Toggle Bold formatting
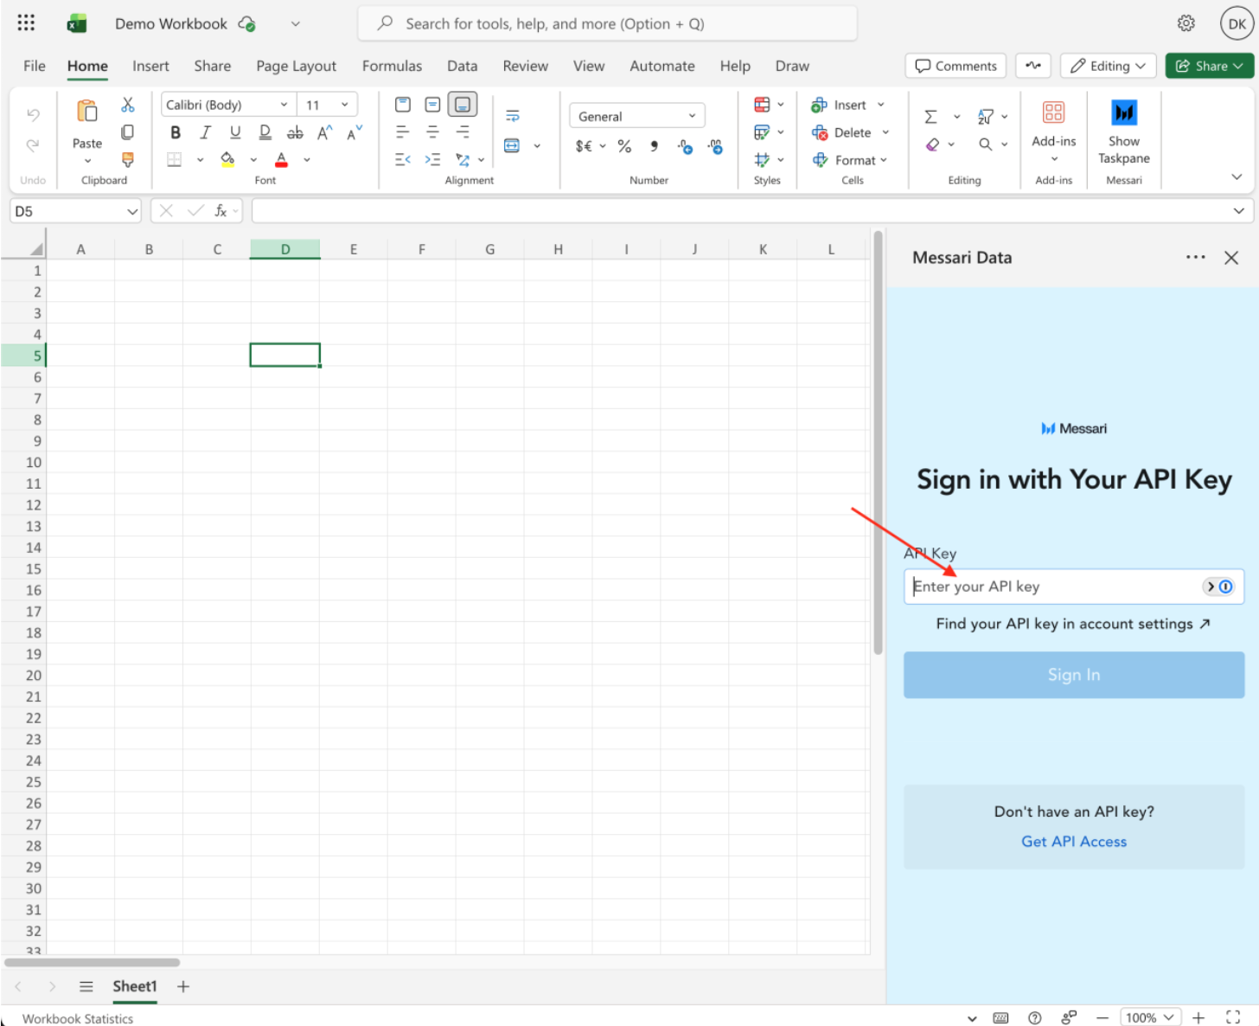 176,132
